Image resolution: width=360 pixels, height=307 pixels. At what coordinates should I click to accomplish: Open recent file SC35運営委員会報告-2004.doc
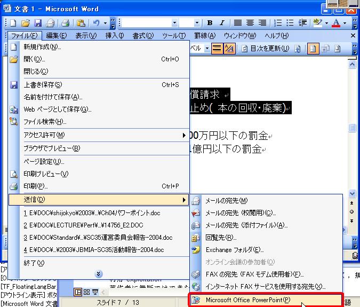pos(99,238)
